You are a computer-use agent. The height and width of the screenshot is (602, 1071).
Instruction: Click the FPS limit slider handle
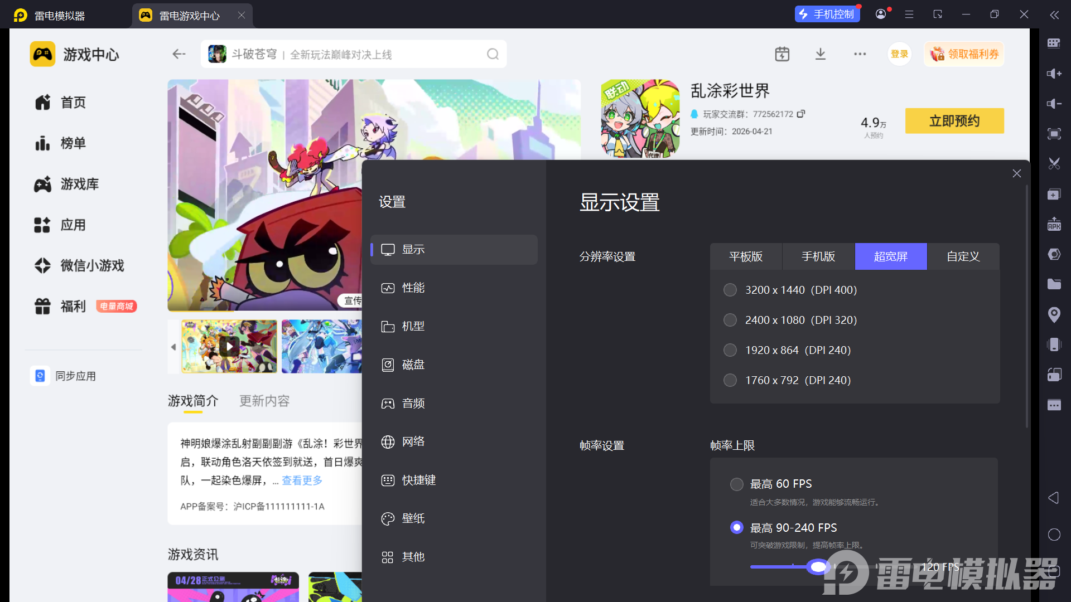click(818, 567)
